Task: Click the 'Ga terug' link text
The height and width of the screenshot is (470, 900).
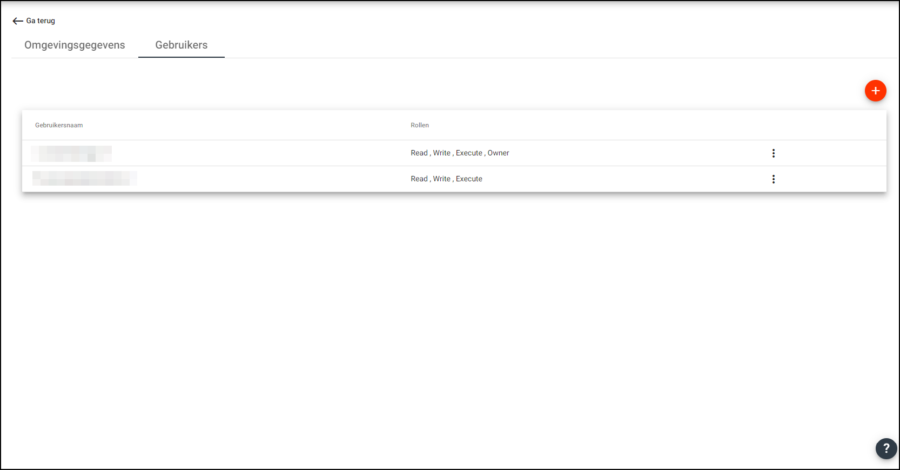Action: coord(41,21)
